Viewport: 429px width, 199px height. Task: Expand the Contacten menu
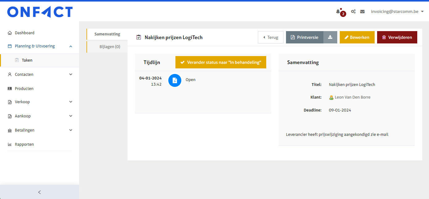point(71,74)
